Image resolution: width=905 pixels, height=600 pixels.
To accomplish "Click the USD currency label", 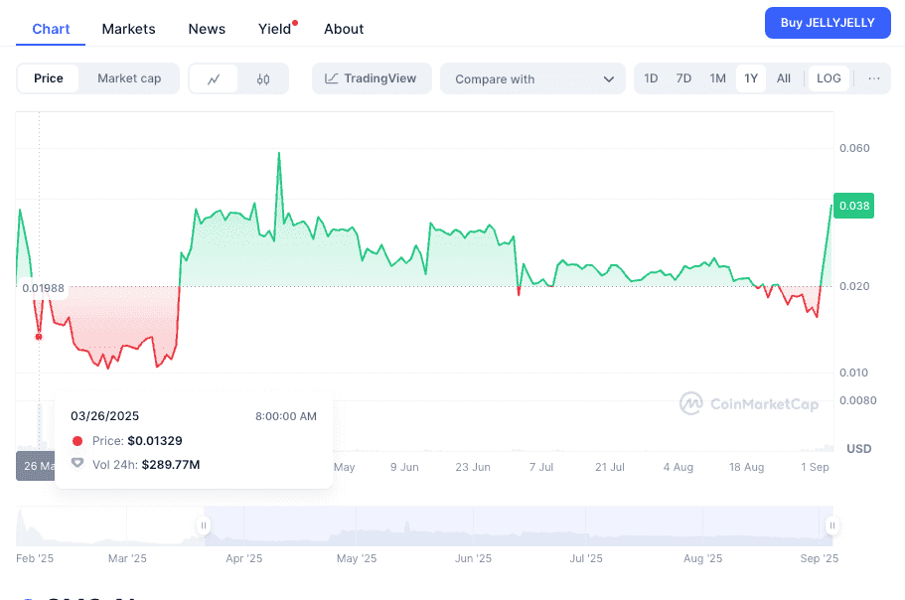I will (x=859, y=449).
